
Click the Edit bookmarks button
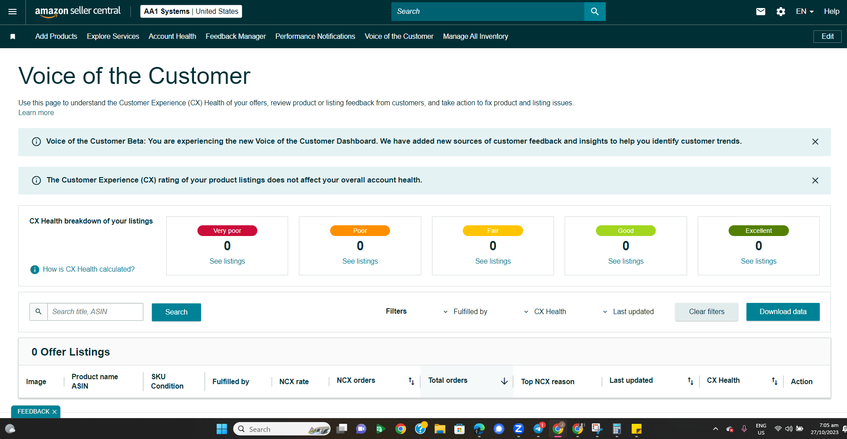tap(827, 37)
